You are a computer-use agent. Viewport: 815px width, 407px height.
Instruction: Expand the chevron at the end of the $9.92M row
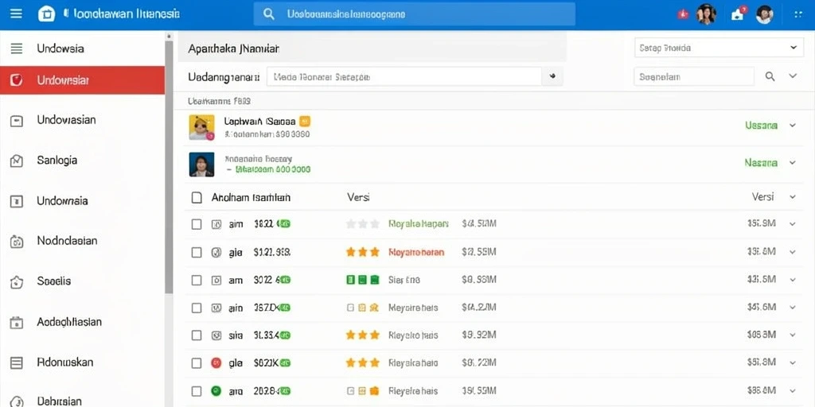pos(793,335)
